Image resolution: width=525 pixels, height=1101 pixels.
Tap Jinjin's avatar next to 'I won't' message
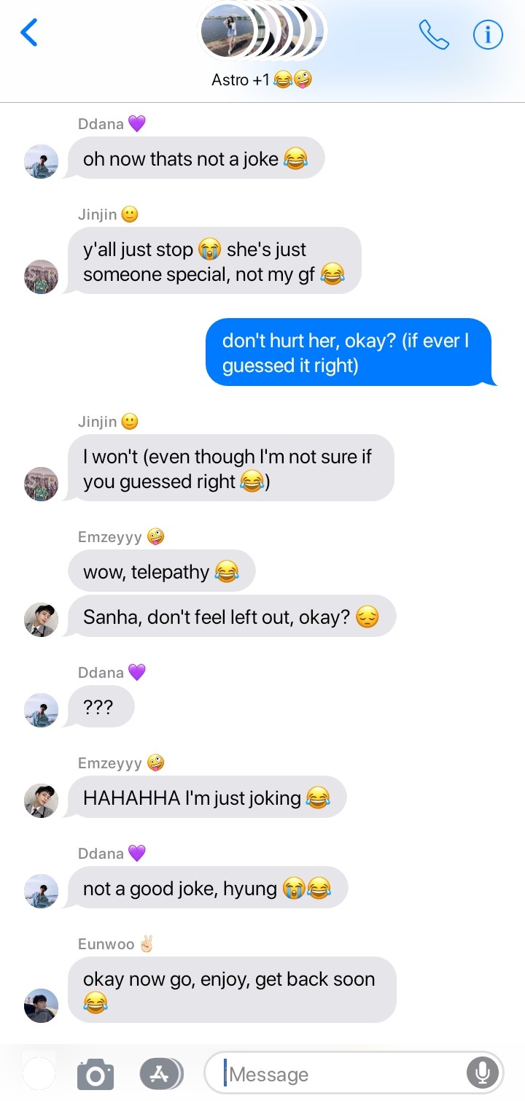[x=41, y=484]
